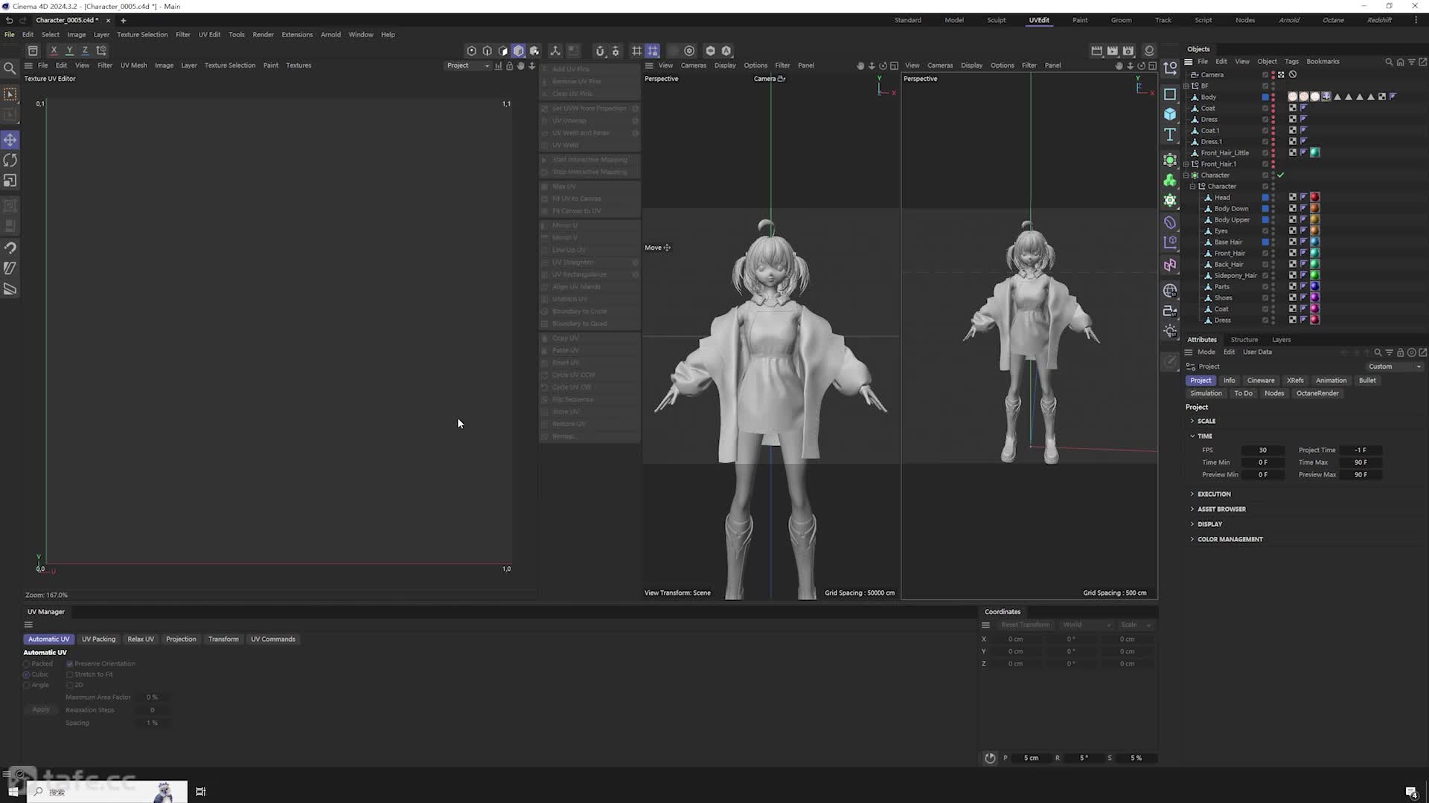
Task: Select Points mode icon in top toolbar
Action: 471,51
